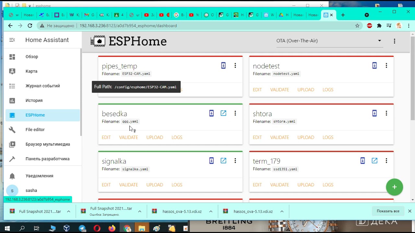Open File editor in the sidebar
The height and width of the screenshot is (233, 415).
click(42, 129)
